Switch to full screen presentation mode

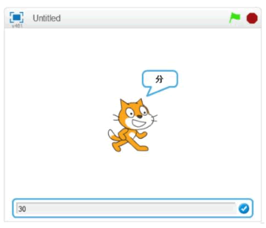16,18
